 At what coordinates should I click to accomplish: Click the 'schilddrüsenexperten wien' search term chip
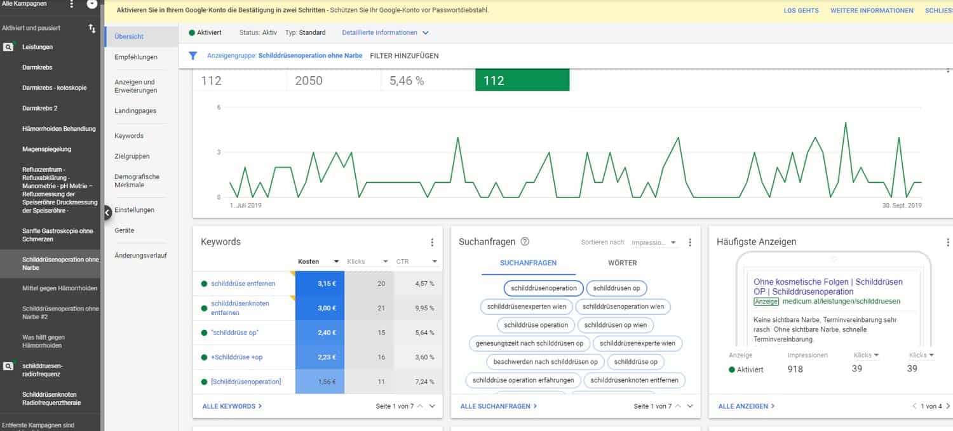click(x=526, y=307)
